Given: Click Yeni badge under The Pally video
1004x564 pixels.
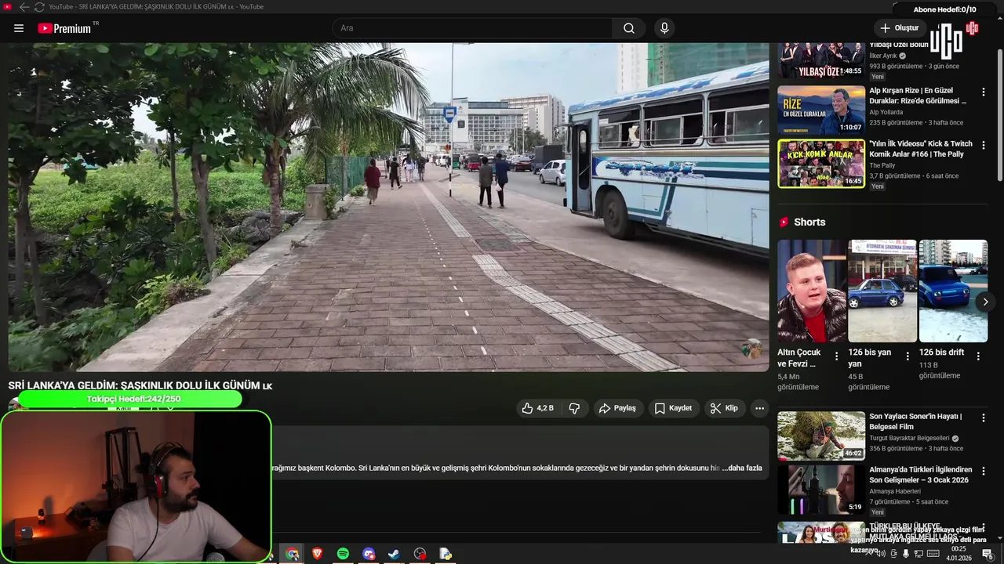Looking at the screenshot, I should [x=878, y=186].
